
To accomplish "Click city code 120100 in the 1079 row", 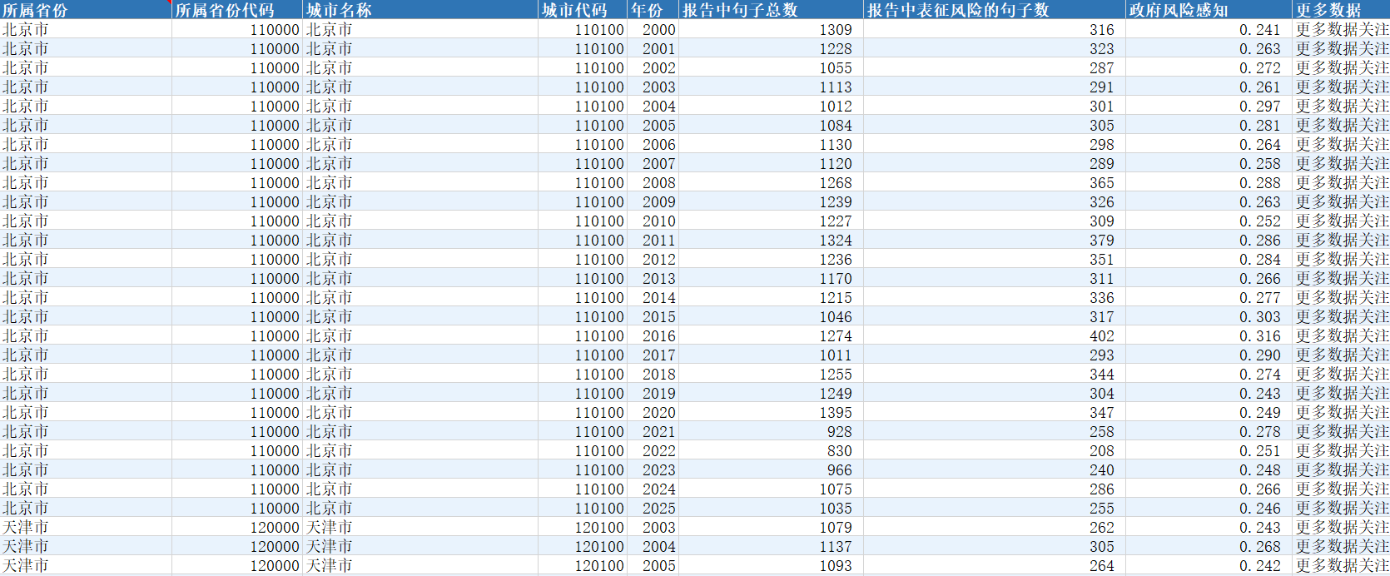I will (599, 527).
